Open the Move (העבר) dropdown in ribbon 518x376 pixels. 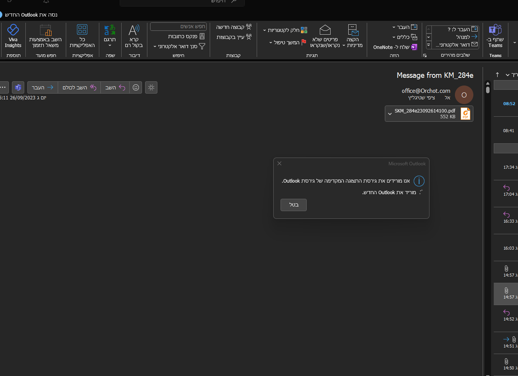coord(405,27)
